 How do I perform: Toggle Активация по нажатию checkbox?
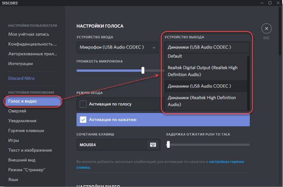(x=83, y=120)
